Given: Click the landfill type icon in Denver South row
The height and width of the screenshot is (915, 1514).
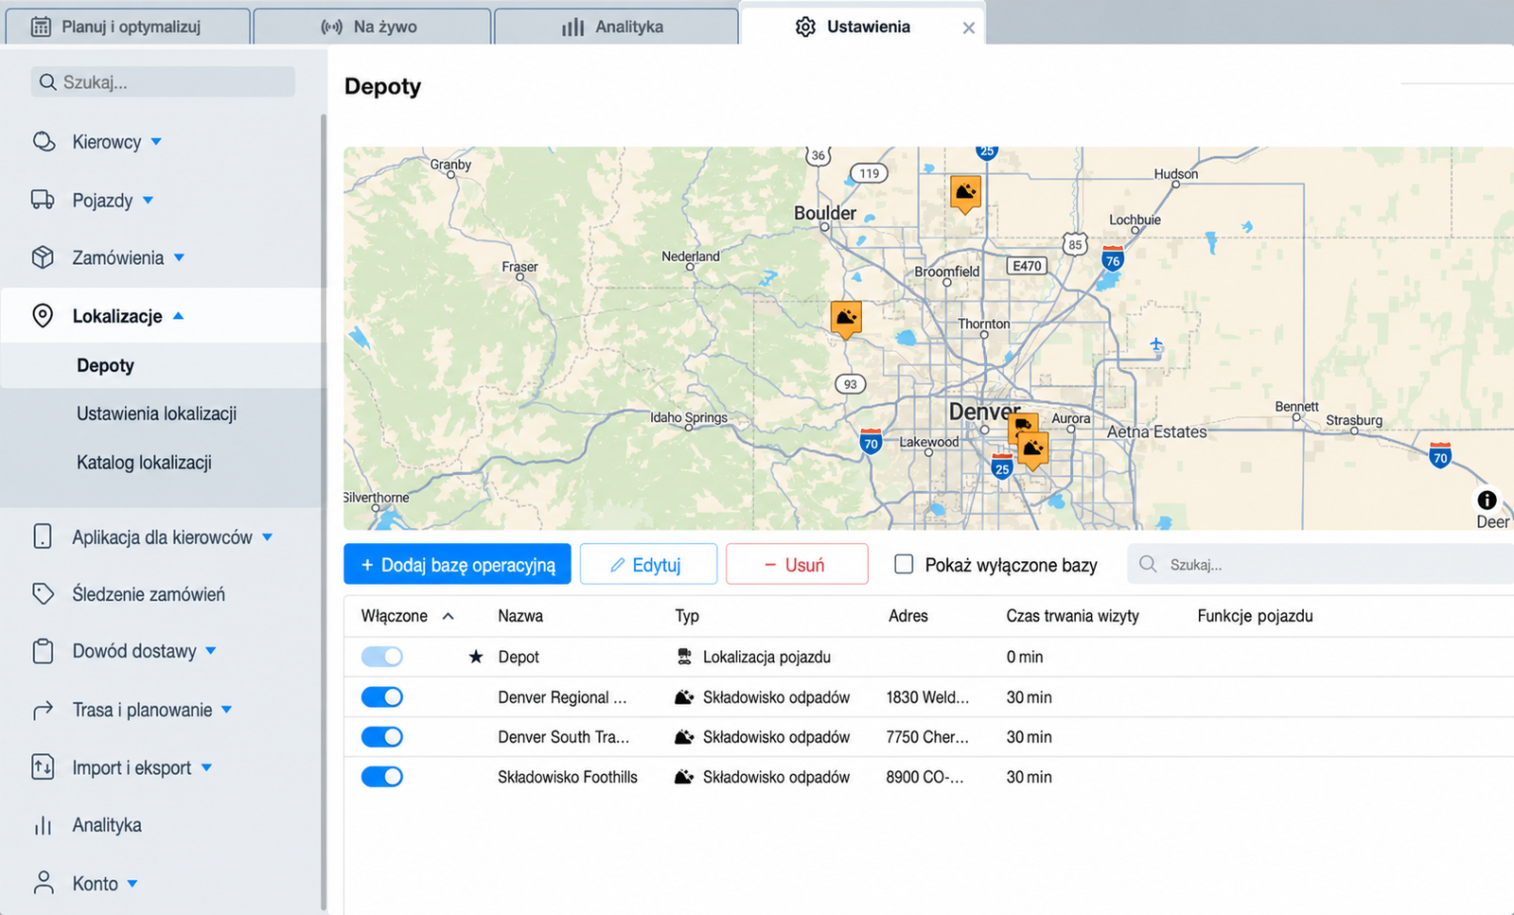Looking at the screenshot, I should [x=684, y=737].
